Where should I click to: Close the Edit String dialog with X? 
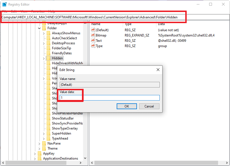coord(158,70)
